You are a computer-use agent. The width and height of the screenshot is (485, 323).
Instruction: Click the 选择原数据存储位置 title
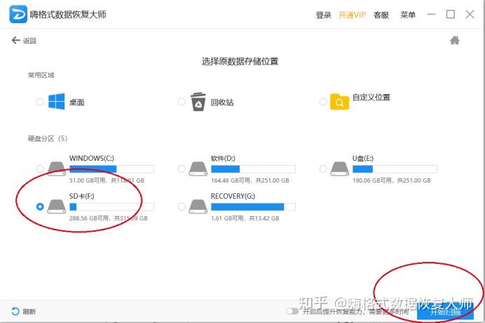click(240, 61)
